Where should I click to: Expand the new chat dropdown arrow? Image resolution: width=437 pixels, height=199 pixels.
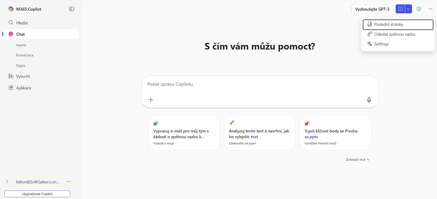(x=408, y=9)
